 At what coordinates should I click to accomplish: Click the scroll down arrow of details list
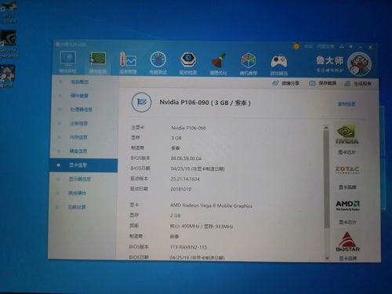coord(327,258)
